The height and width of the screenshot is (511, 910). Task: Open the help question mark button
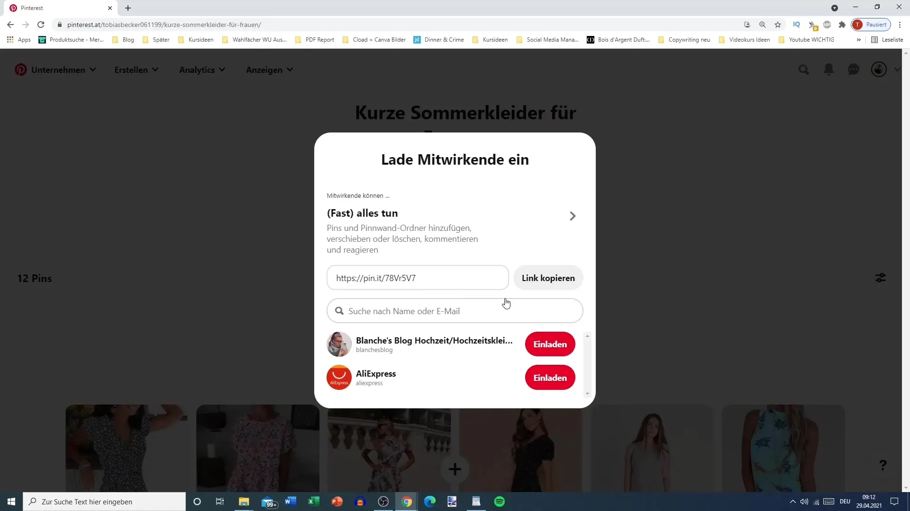pyautogui.click(x=883, y=465)
